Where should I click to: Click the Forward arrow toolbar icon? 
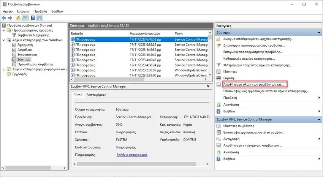pos(10,18)
